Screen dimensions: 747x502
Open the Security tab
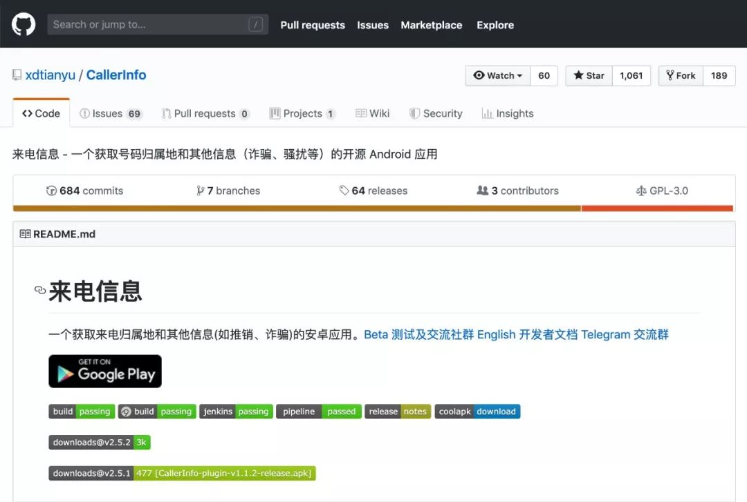tap(436, 113)
